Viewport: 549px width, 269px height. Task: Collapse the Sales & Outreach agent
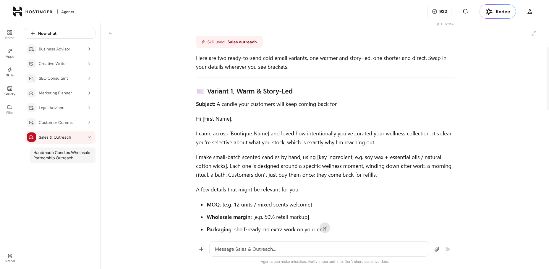[89, 137]
